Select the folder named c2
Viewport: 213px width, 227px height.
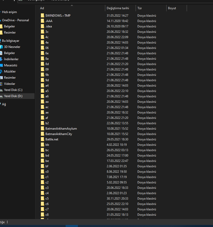pyautogui.click(x=47, y=182)
